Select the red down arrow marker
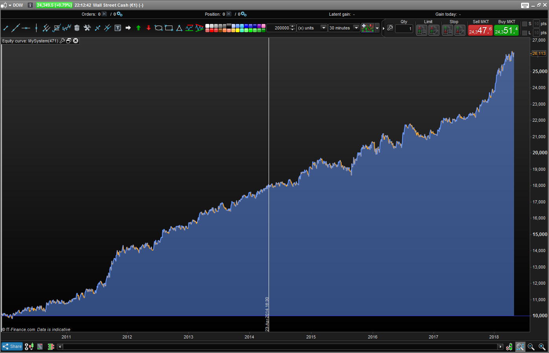Screen dimensions: 549x353 click(148, 28)
